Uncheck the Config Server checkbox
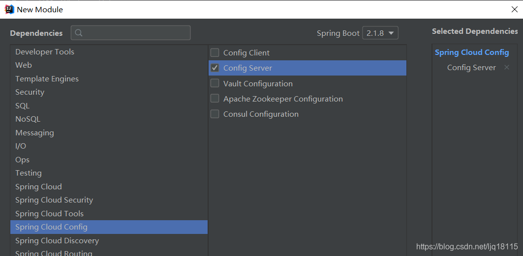523x256 pixels. tap(215, 68)
